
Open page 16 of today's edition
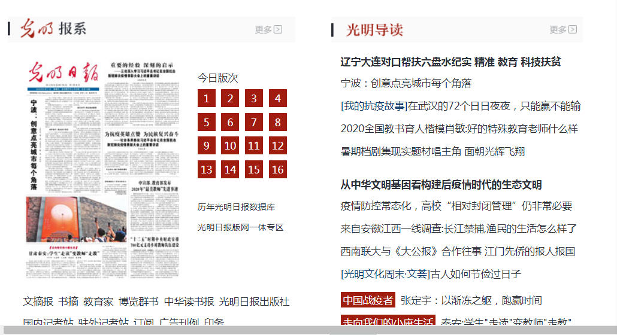click(277, 170)
